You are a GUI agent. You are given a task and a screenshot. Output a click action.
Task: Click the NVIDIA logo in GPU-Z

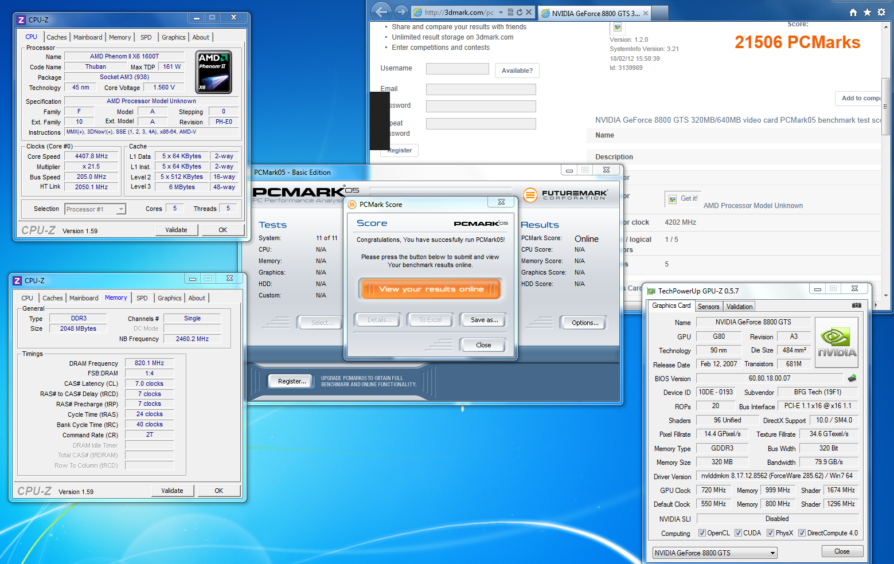point(837,342)
